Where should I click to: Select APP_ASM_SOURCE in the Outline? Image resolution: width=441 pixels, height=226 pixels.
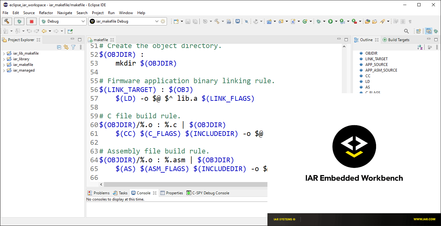[381, 70]
